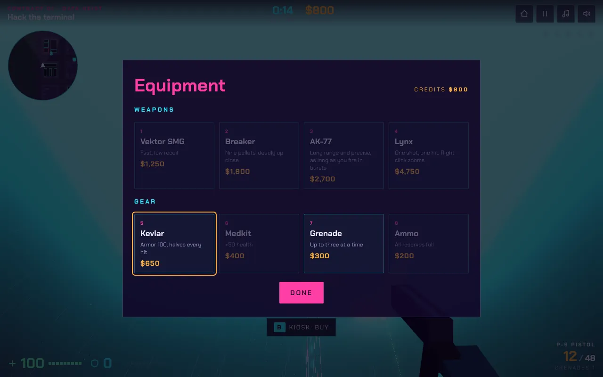The image size is (603, 377).
Task: Click the WEAPONS section label
Action: (x=154, y=110)
